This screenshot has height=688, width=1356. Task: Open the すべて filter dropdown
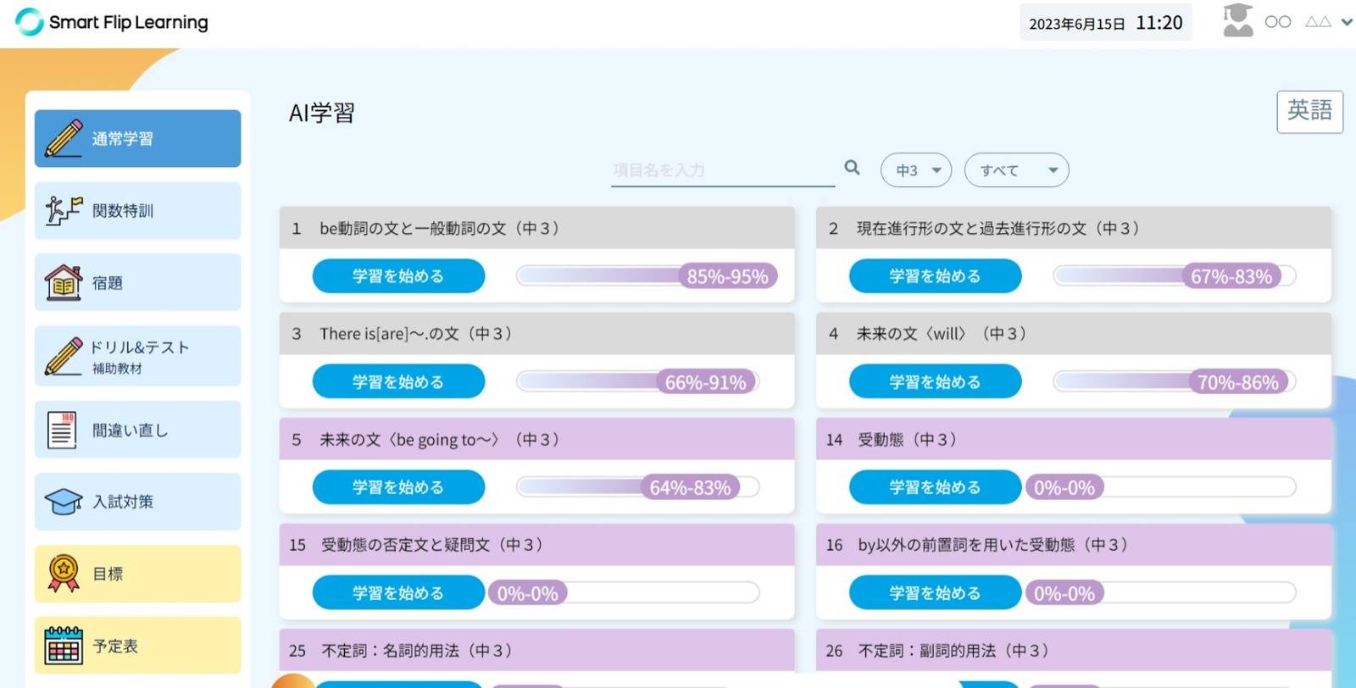tap(1016, 170)
